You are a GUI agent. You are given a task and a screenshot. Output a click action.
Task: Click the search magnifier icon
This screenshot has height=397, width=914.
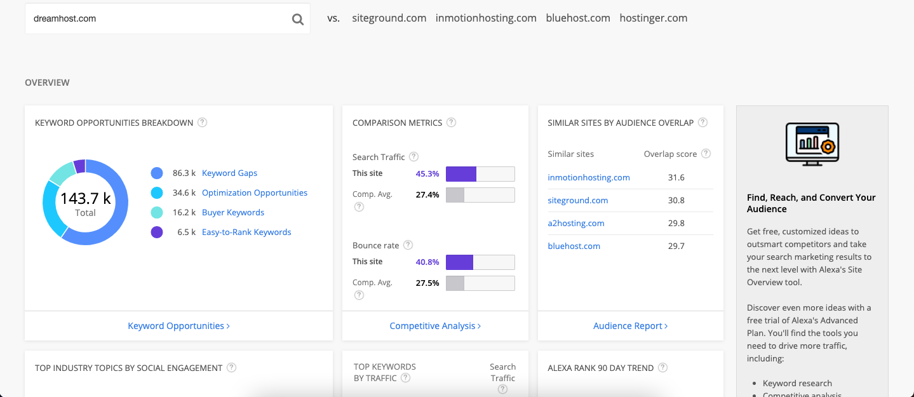(x=297, y=19)
